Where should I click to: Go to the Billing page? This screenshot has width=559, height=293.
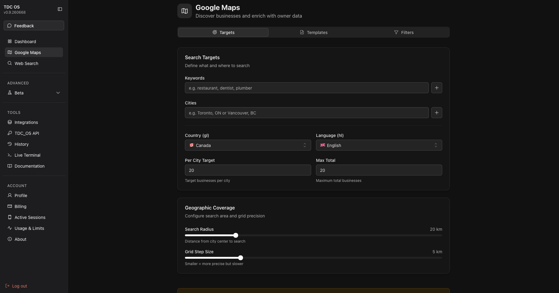coord(34,206)
